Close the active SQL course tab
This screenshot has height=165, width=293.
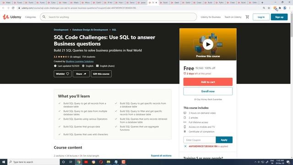[x=157, y=3]
